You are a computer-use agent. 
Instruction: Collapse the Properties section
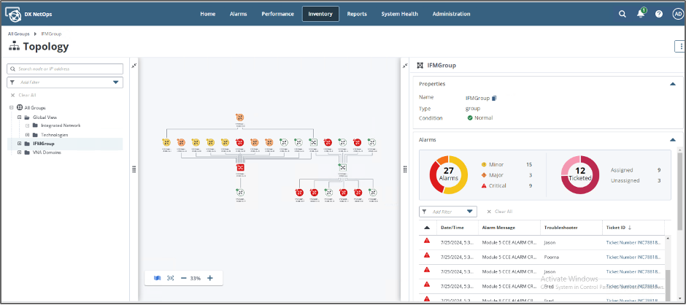672,84
